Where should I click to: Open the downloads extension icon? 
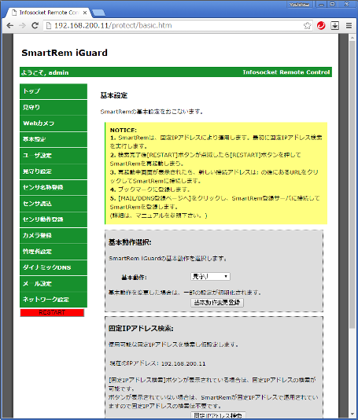pos(334,25)
